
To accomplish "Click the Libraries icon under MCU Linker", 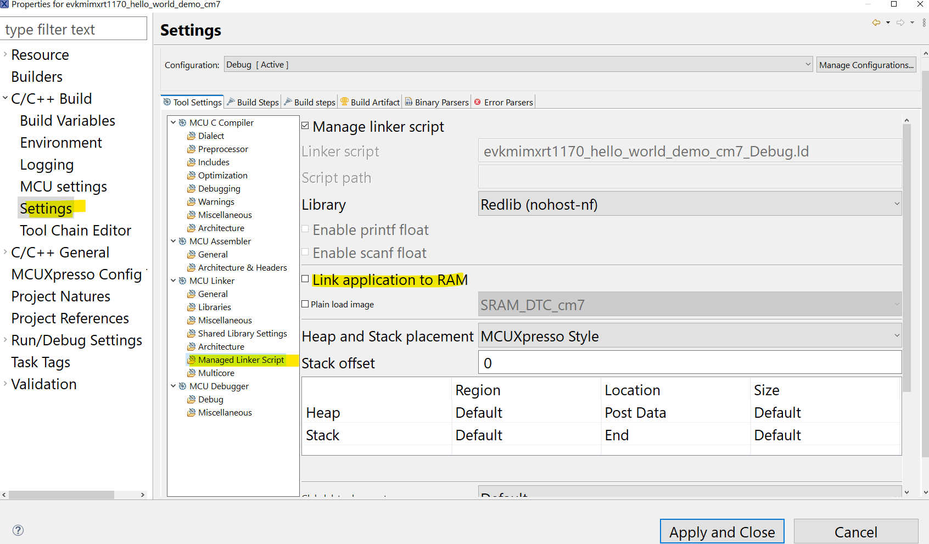I will click(x=191, y=307).
